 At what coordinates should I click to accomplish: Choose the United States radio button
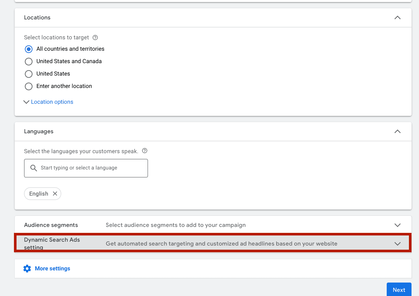click(x=29, y=74)
